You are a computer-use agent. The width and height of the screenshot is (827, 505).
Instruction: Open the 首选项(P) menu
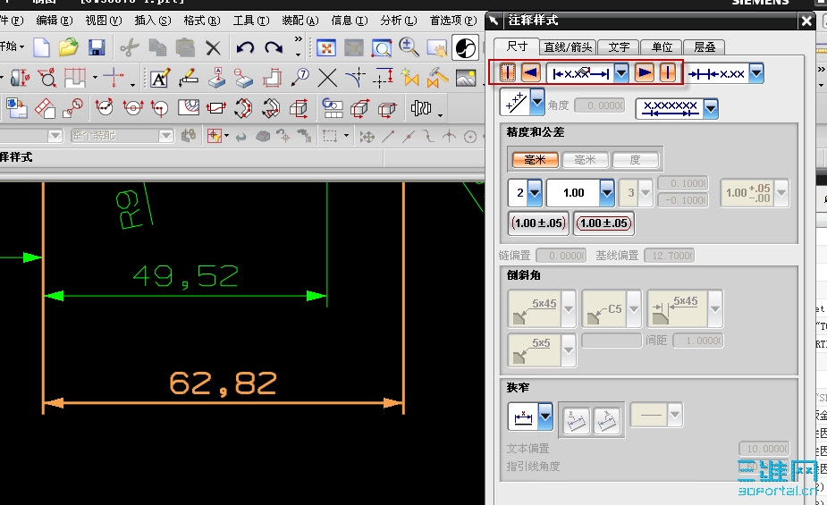(453, 21)
